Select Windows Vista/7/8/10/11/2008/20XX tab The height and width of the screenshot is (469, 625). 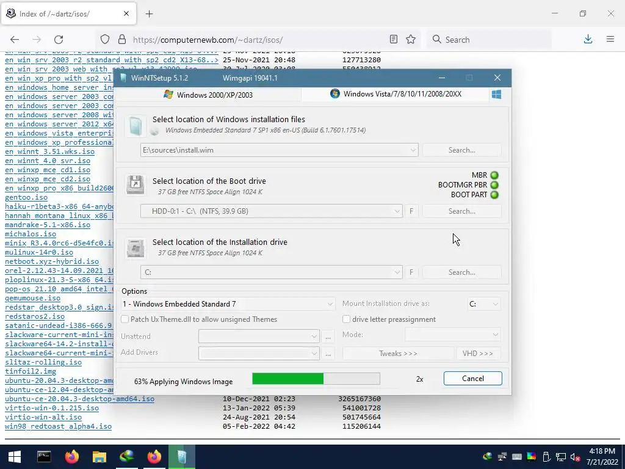coord(396,94)
